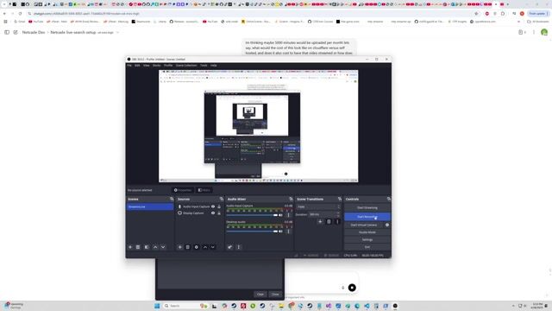This screenshot has height=311, width=552.
Task: Click Clear button in dialog behind OBS
Action: [x=260, y=294]
